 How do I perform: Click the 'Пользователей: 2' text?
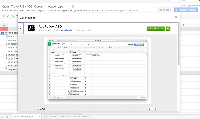tap(84, 30)
